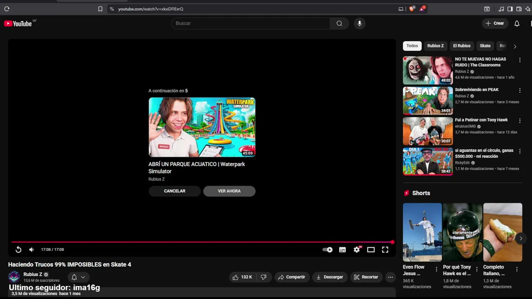Click video title Haciendo Trucos 99% IMPOSIBLES en Skate 4
Image resolution: width=532 pixels, height=299 pixels.
(70, 265)
